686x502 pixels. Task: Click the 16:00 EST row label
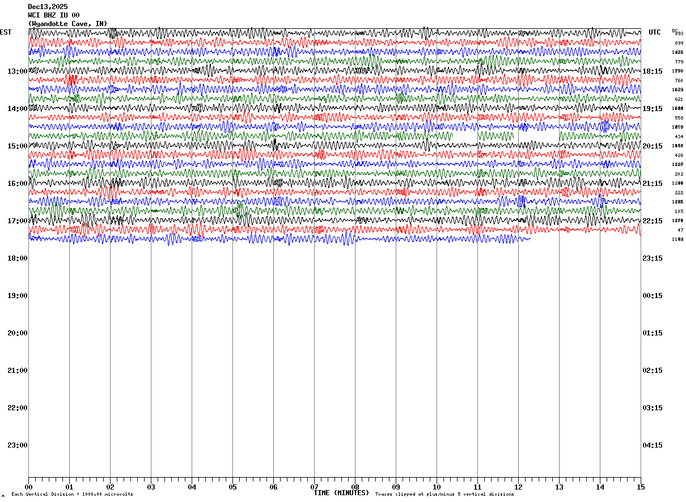coord(18,184)
